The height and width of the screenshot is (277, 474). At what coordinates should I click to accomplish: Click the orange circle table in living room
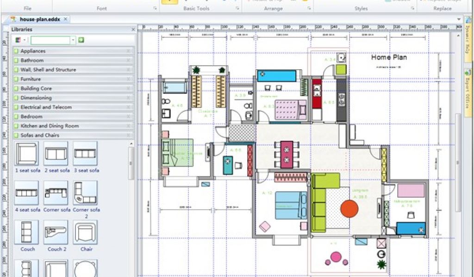tap(349, 208)
